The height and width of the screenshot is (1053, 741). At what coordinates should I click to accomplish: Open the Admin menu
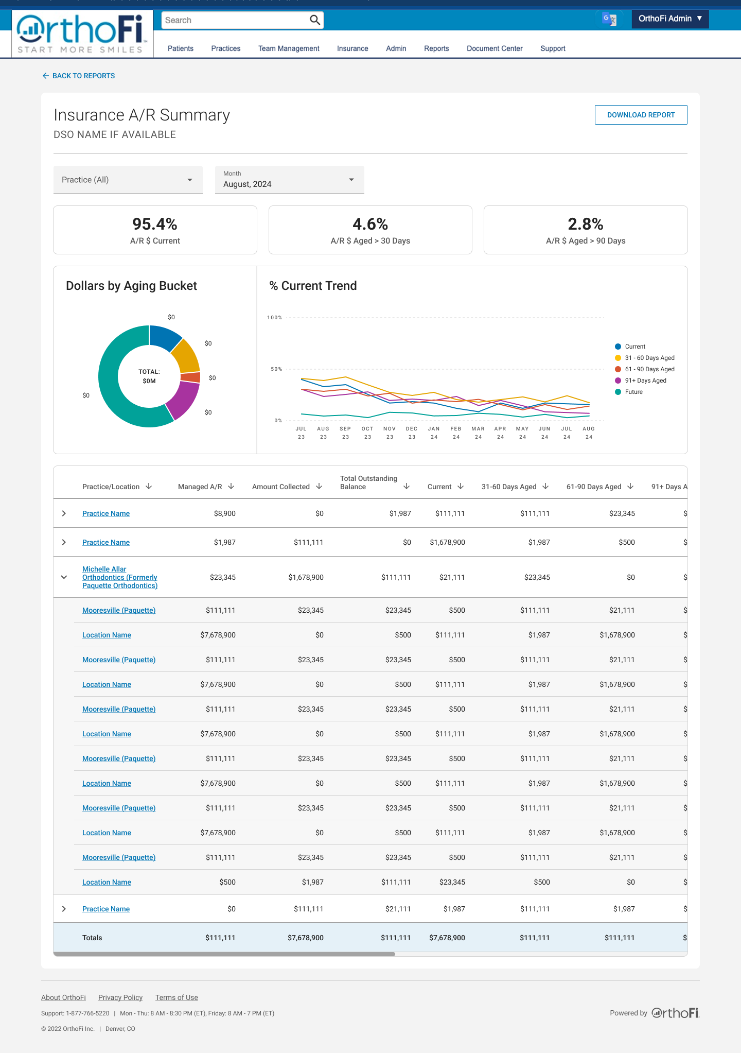pos(396,48)
